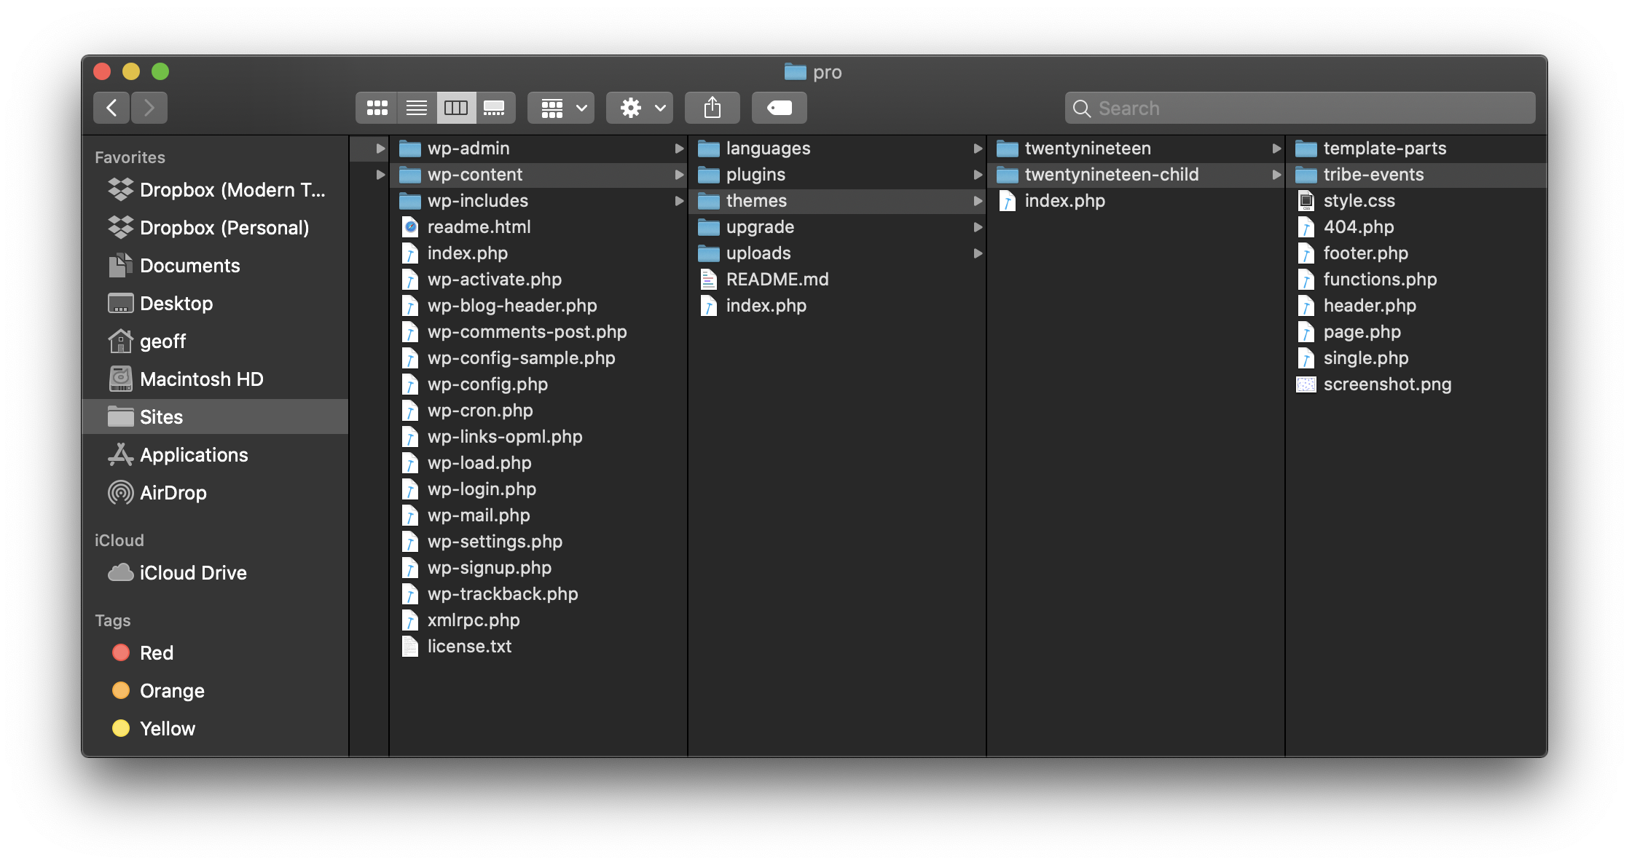
Task: Select xmlrpc.php file
Action: click(538, 620)
